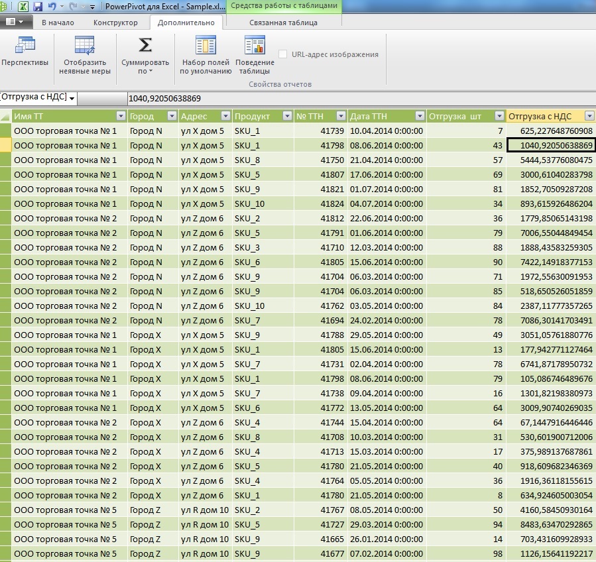
Task: Select the 'Дата ТТН' column header
Action: point(369,116)
